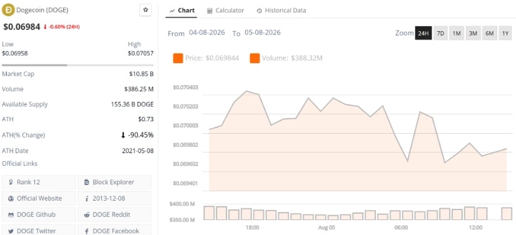Click the low-high price range bar
516x235 pixels.
[x=78, y=65]
